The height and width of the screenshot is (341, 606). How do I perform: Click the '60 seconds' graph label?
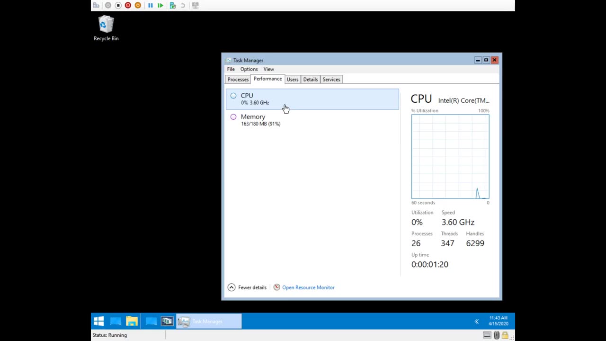pyautogui.click(x=423, y=203)
